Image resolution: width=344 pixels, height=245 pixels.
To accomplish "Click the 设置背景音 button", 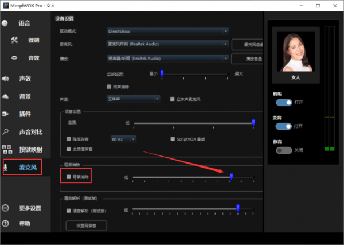I will point(86,225).
